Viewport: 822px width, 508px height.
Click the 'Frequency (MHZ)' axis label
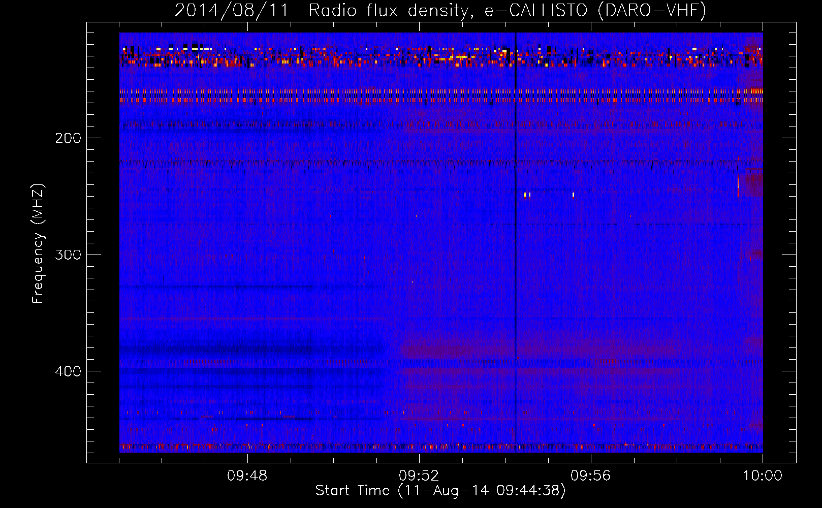click(39, 244)
